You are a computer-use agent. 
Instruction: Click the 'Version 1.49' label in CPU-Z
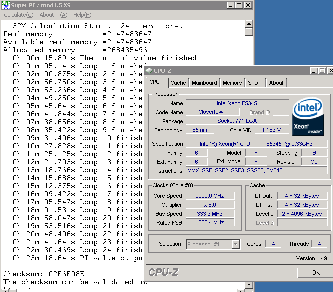click(311, 258)
